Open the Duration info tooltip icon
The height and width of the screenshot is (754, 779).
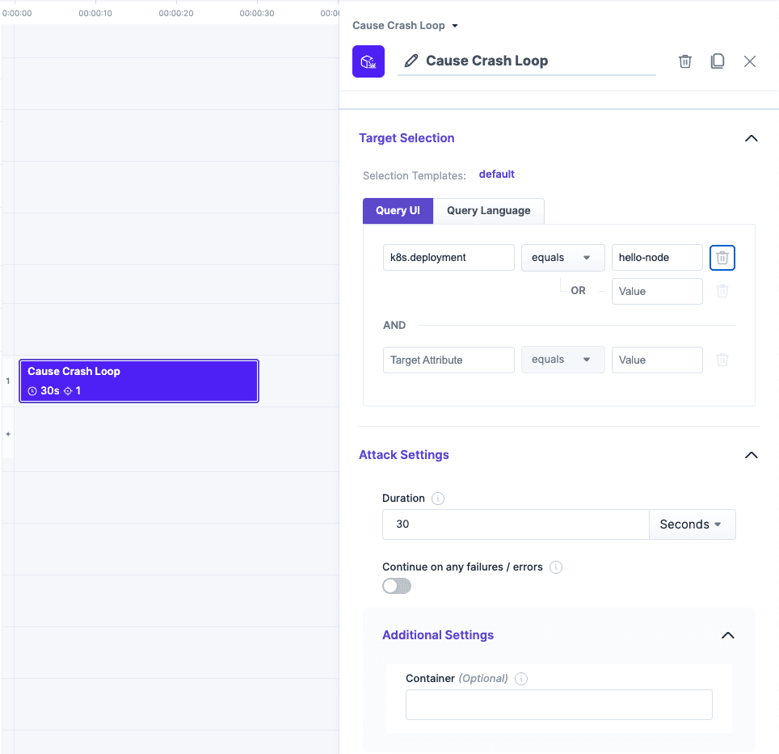click(437, 498)
